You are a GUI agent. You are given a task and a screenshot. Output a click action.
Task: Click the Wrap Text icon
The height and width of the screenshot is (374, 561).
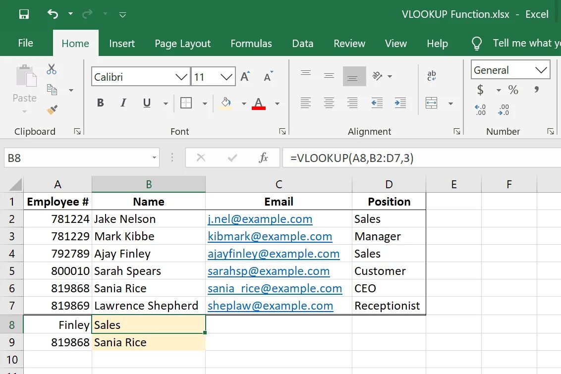tap(432, 75)
